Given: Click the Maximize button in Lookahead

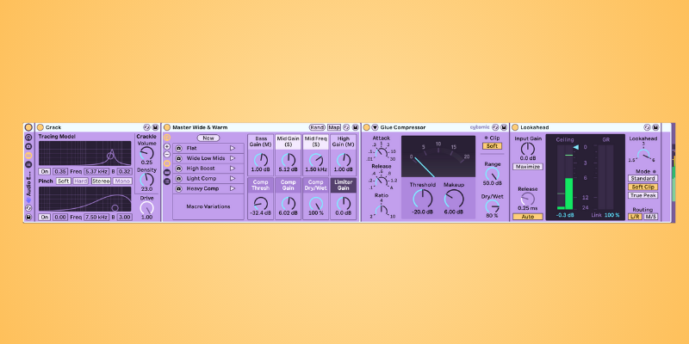Looking at the screenshot, I should [528, 167].
